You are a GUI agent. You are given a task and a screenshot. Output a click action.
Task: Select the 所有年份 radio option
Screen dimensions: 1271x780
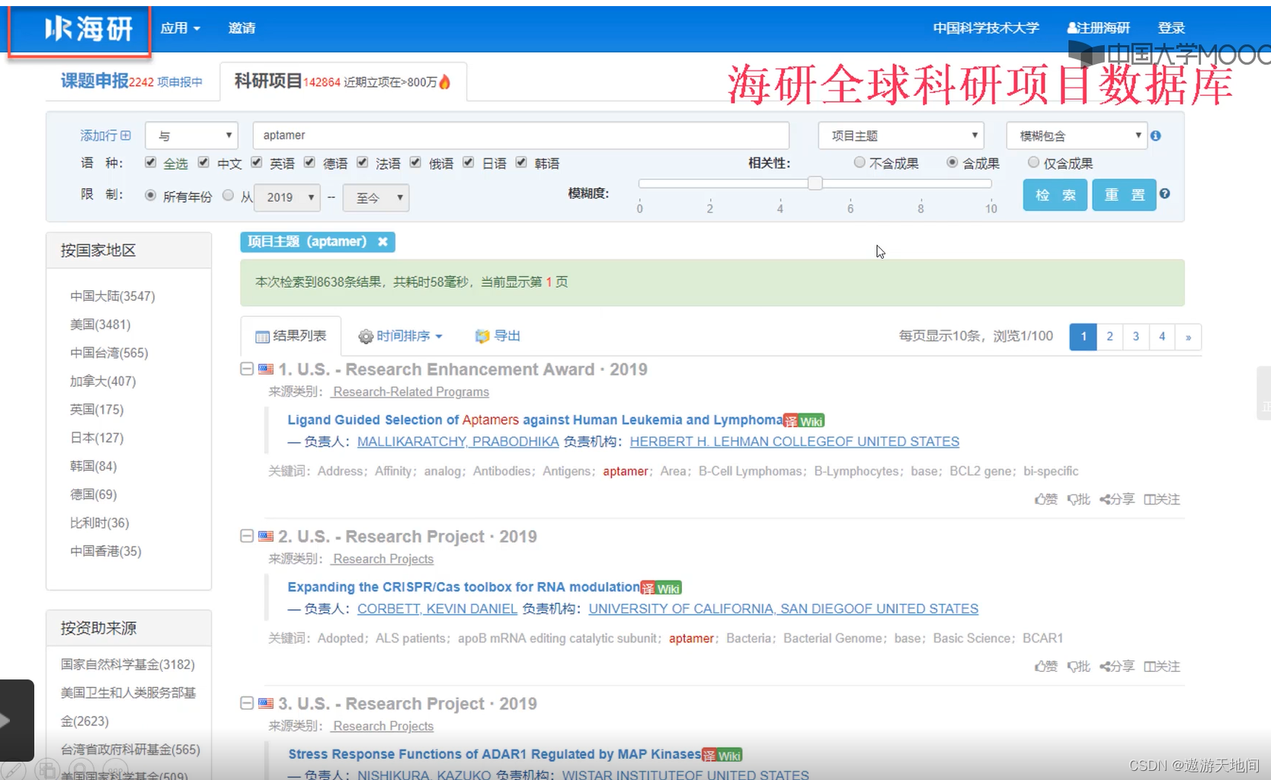(150, 196)
